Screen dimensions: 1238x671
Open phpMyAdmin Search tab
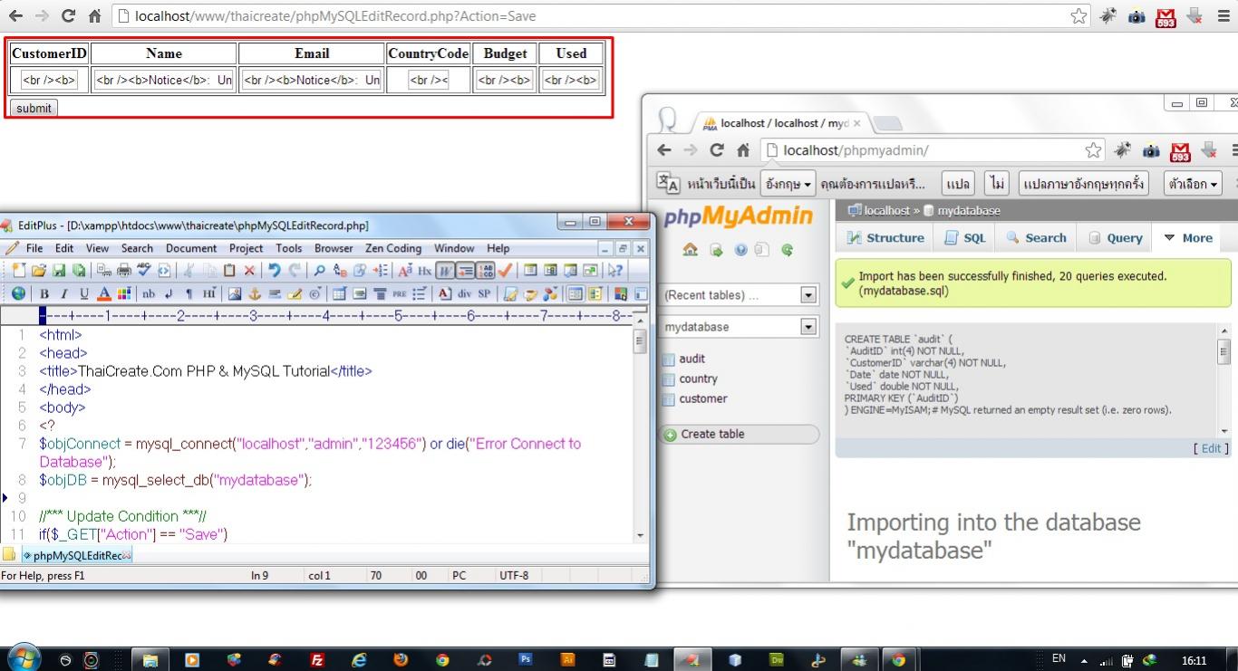pyautogui.click(x=1036, y=237)
